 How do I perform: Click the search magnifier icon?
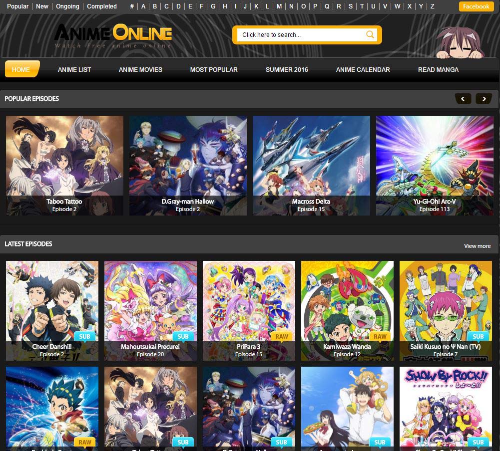click(370, 34)
